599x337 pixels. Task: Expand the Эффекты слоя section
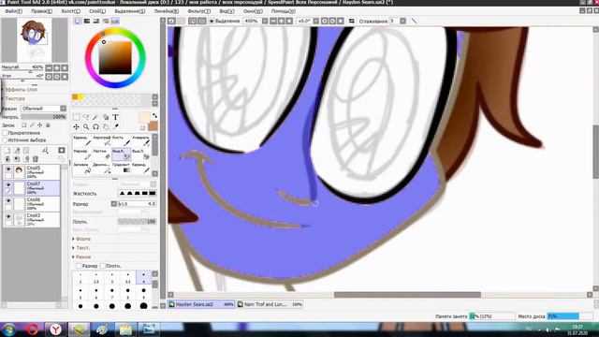(x=21, y=90)
